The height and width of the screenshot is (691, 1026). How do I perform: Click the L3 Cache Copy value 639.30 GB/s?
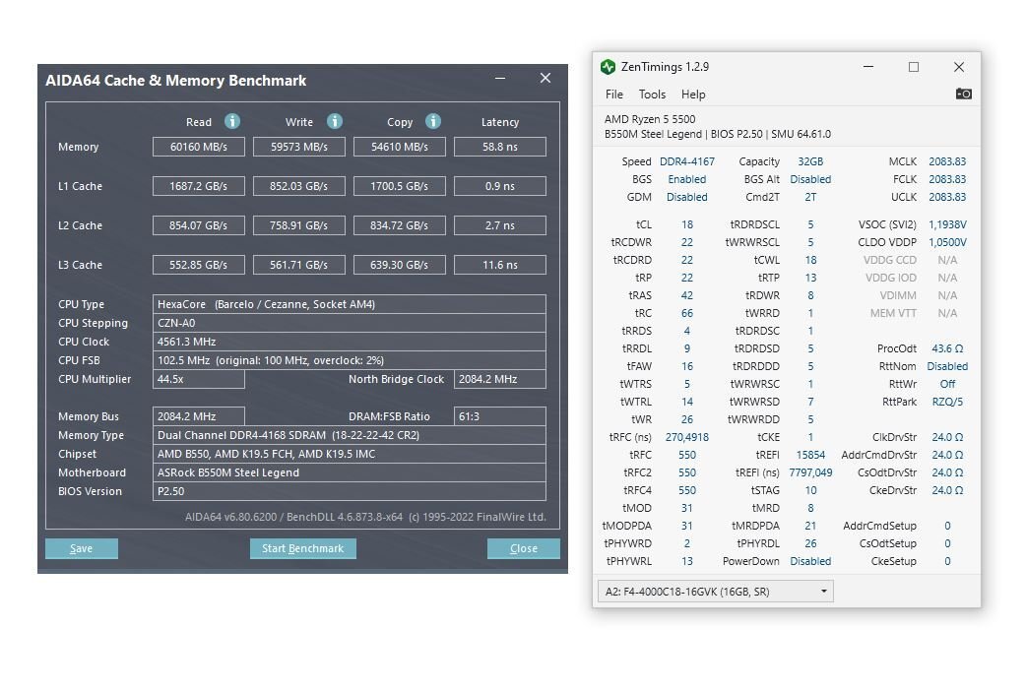[x=399, y=265]
